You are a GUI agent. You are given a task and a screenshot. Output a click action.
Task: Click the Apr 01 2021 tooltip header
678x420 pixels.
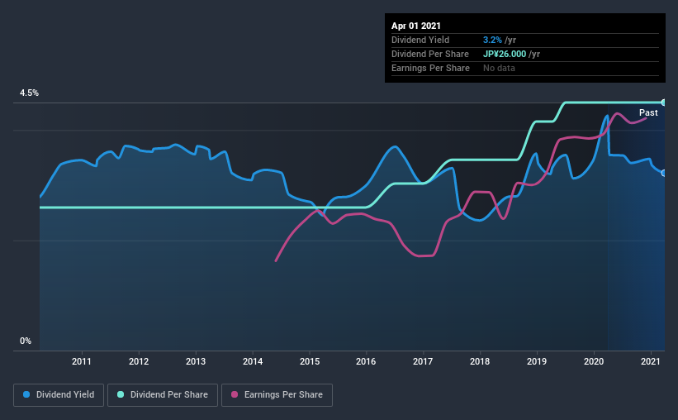pos(416,26)
